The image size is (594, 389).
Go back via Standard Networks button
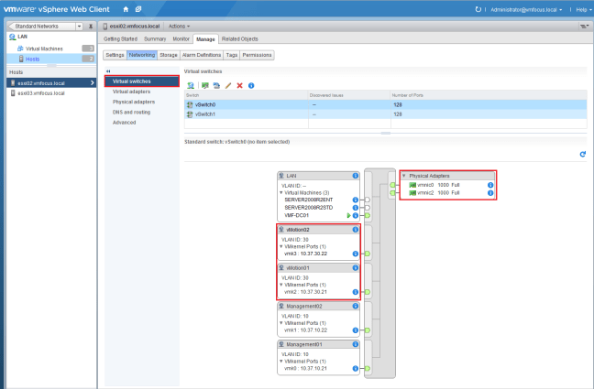(42, 27)
